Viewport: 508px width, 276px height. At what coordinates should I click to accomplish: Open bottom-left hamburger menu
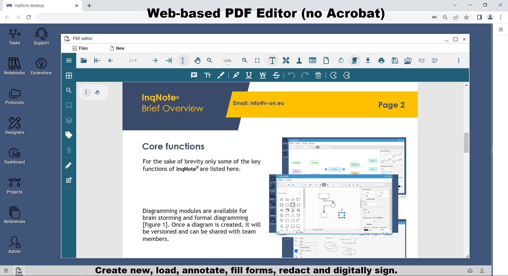[6, 270]
